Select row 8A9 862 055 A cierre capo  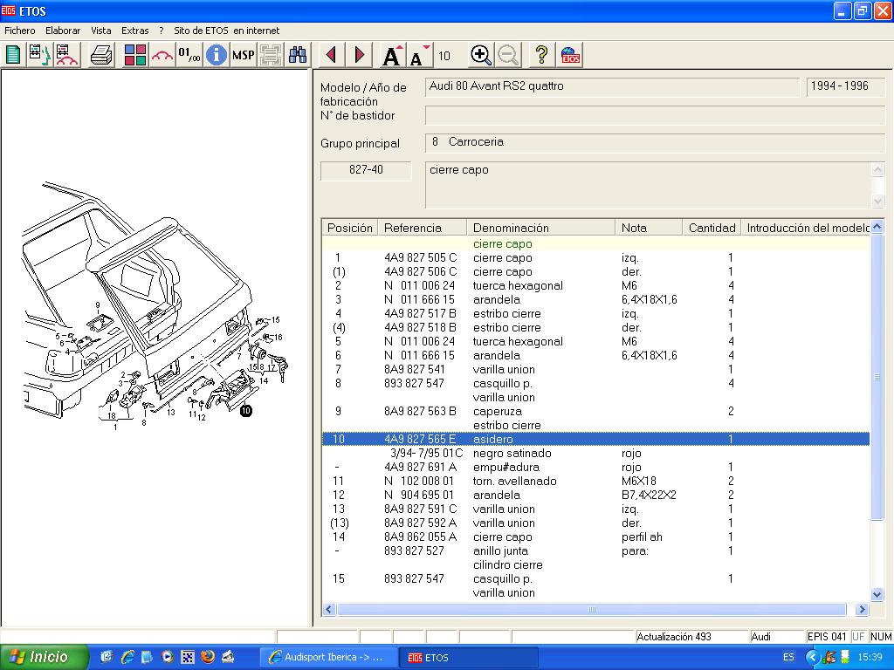click(595, 537)
